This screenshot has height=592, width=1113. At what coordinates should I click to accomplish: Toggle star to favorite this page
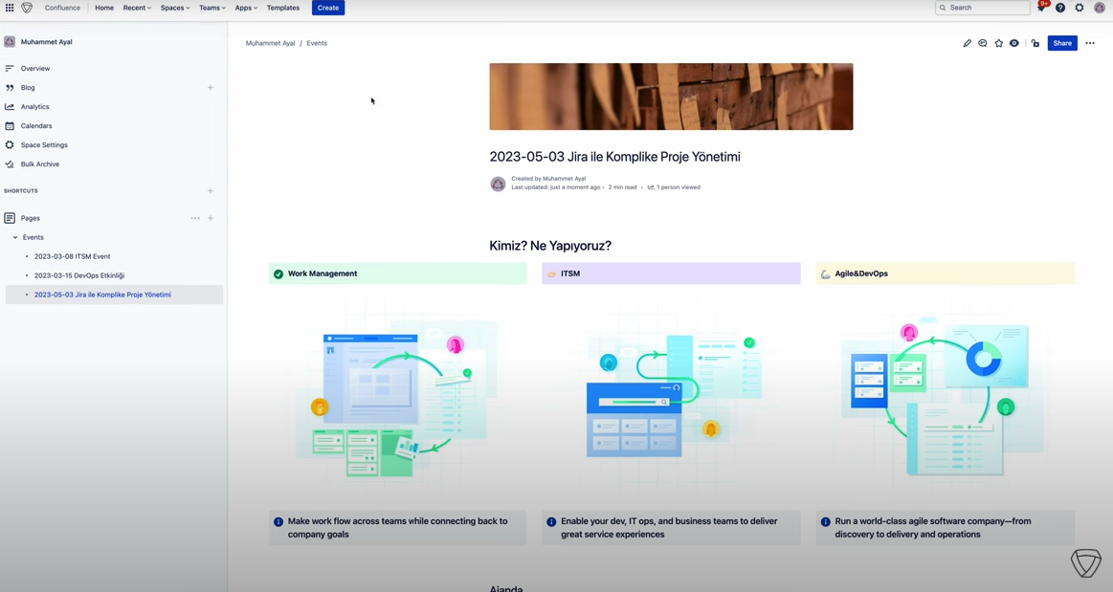(x=999, y=43)
